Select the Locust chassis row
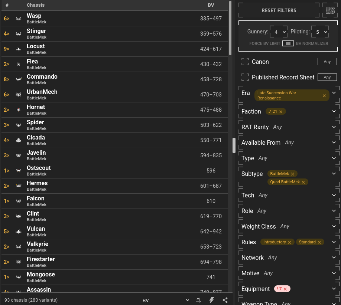This screenshot has height=305, width=341. [x=115, y=49]
